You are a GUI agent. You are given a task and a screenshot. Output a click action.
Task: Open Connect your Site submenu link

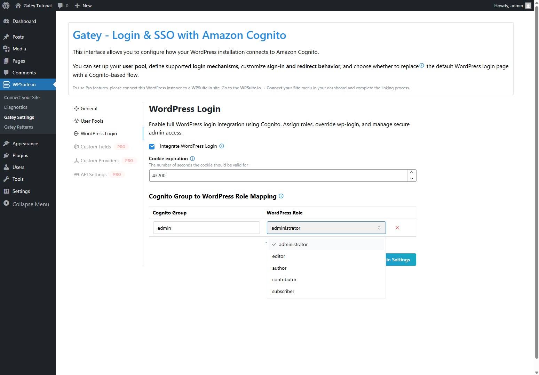coord(22,98)
